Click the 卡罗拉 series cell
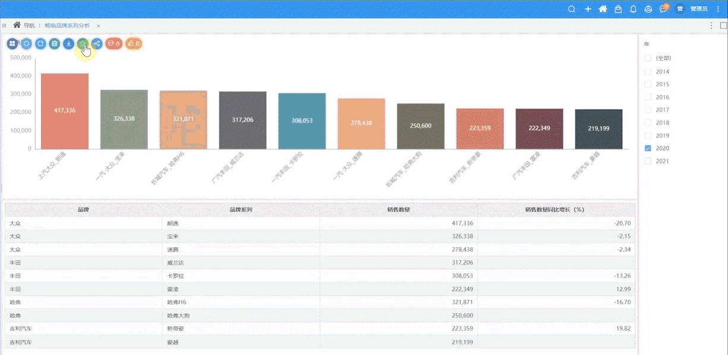This screenshot has width=728, height=355. tap(241, 276)
